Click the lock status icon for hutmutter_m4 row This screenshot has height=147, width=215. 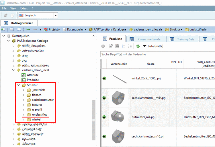104,117
